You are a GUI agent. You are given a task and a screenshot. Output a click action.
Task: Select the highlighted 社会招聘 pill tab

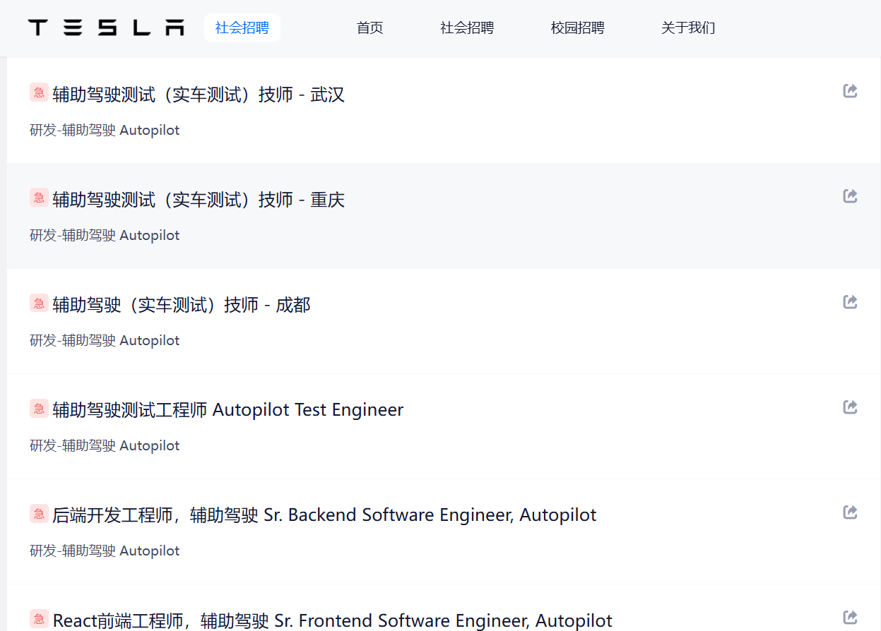click(x=242, y=28)
